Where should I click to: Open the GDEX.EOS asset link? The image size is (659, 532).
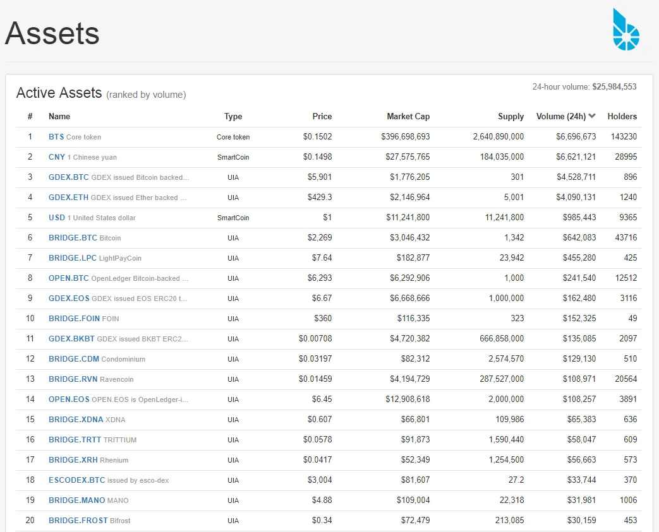click(69, 298)
